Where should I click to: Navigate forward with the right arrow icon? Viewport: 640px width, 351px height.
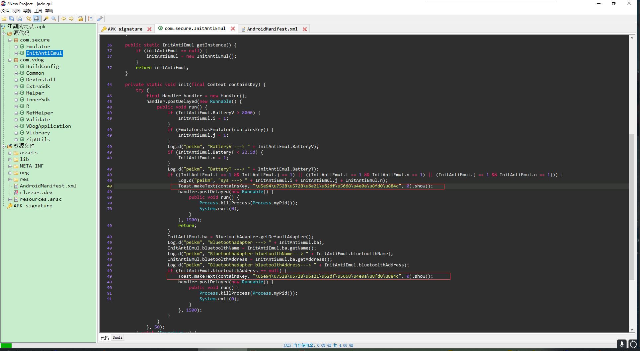click(71, 19)
